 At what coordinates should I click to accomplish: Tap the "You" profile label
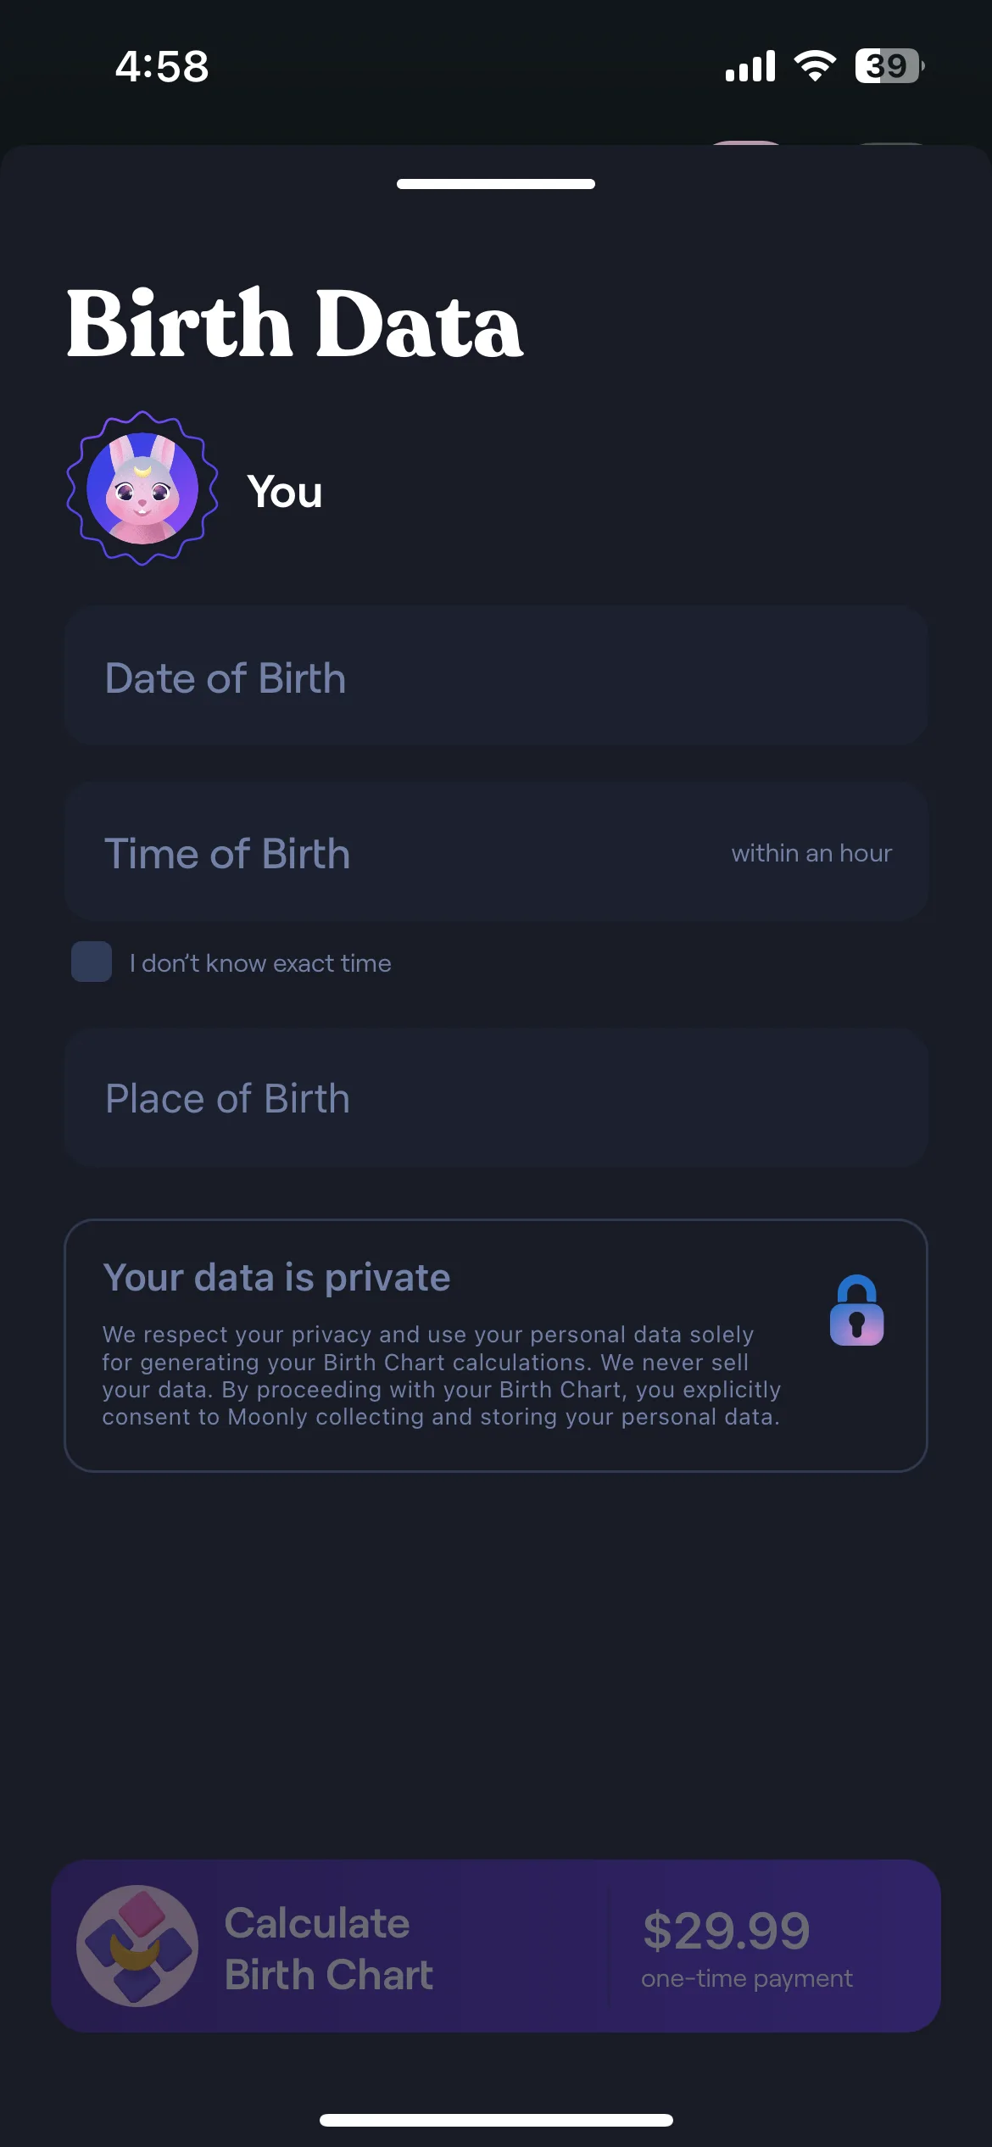click(285, 492)
